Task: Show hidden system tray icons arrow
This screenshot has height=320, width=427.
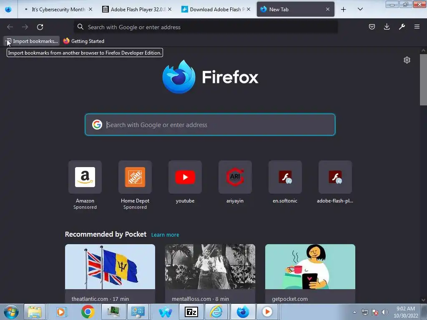Action: point(354,312)
